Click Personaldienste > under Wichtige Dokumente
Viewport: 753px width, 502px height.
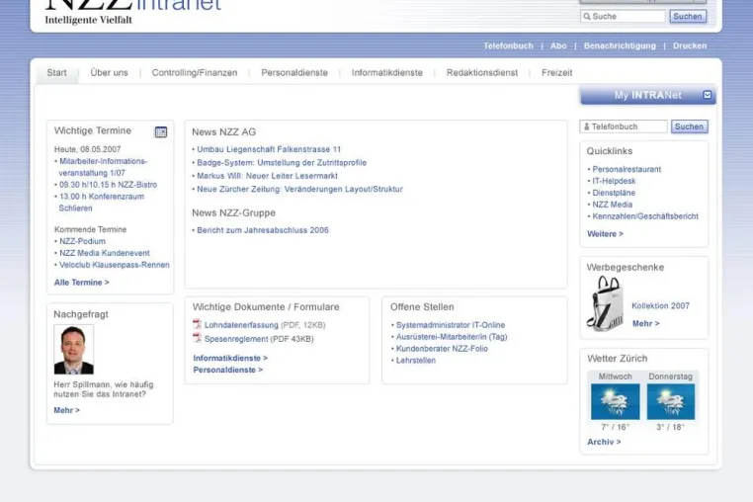pyautogui.click(x=227, y=370)
